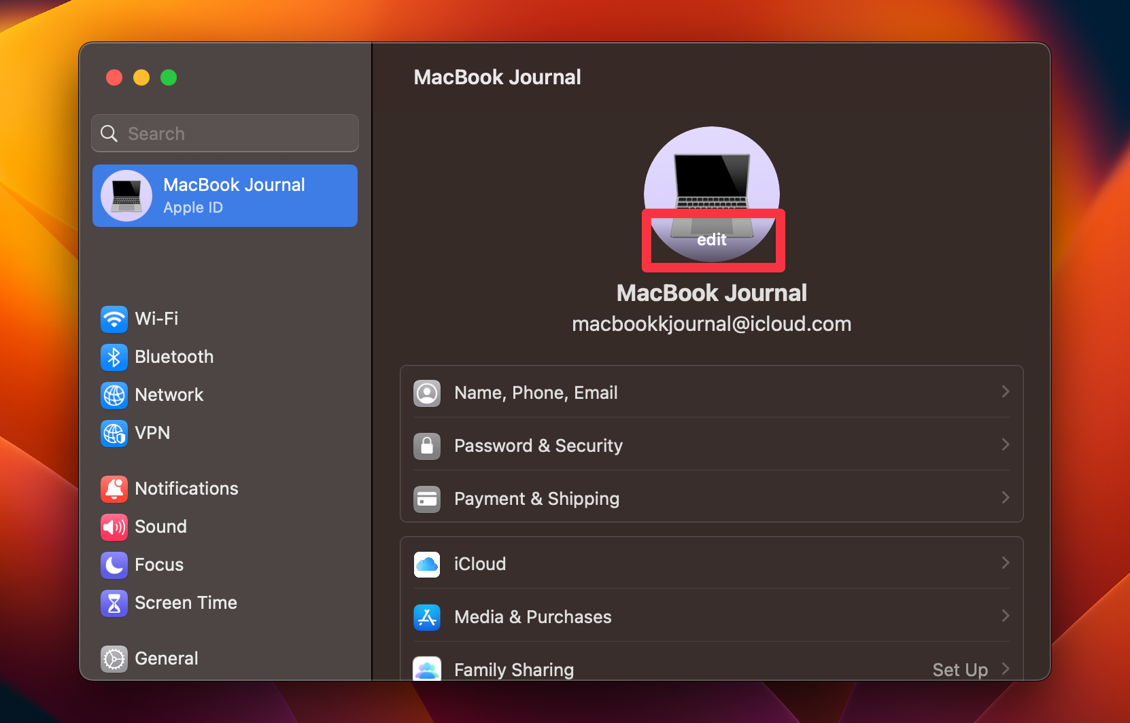Click the search magnifying glass

[109, 133]
